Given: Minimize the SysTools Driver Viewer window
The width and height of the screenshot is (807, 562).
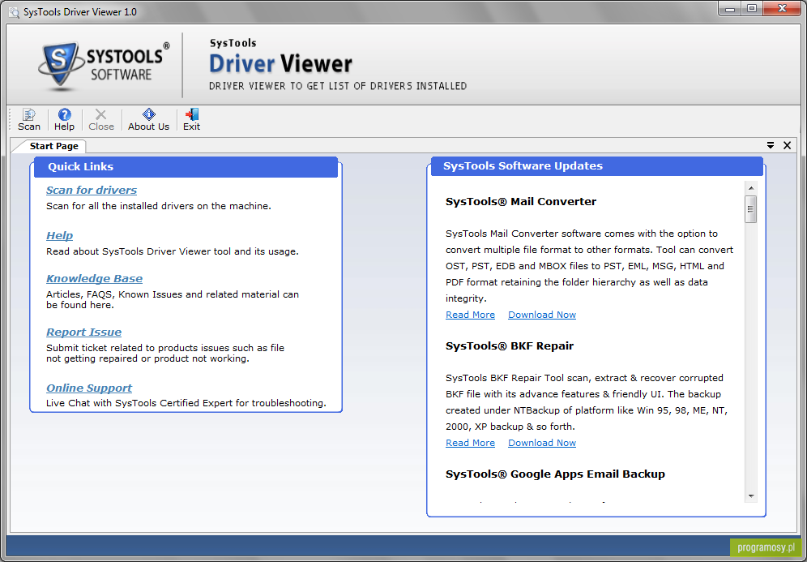Looking at the screenshot, I should point(730,9).
